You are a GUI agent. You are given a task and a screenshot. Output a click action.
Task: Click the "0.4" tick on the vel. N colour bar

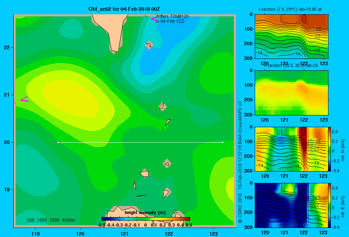point(335,132)
